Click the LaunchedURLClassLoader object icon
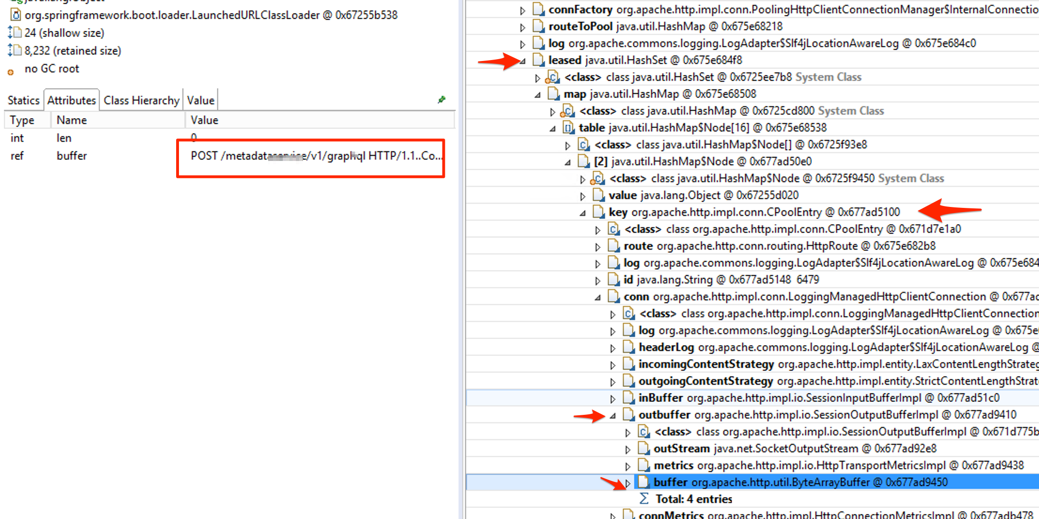 (15, 15)
